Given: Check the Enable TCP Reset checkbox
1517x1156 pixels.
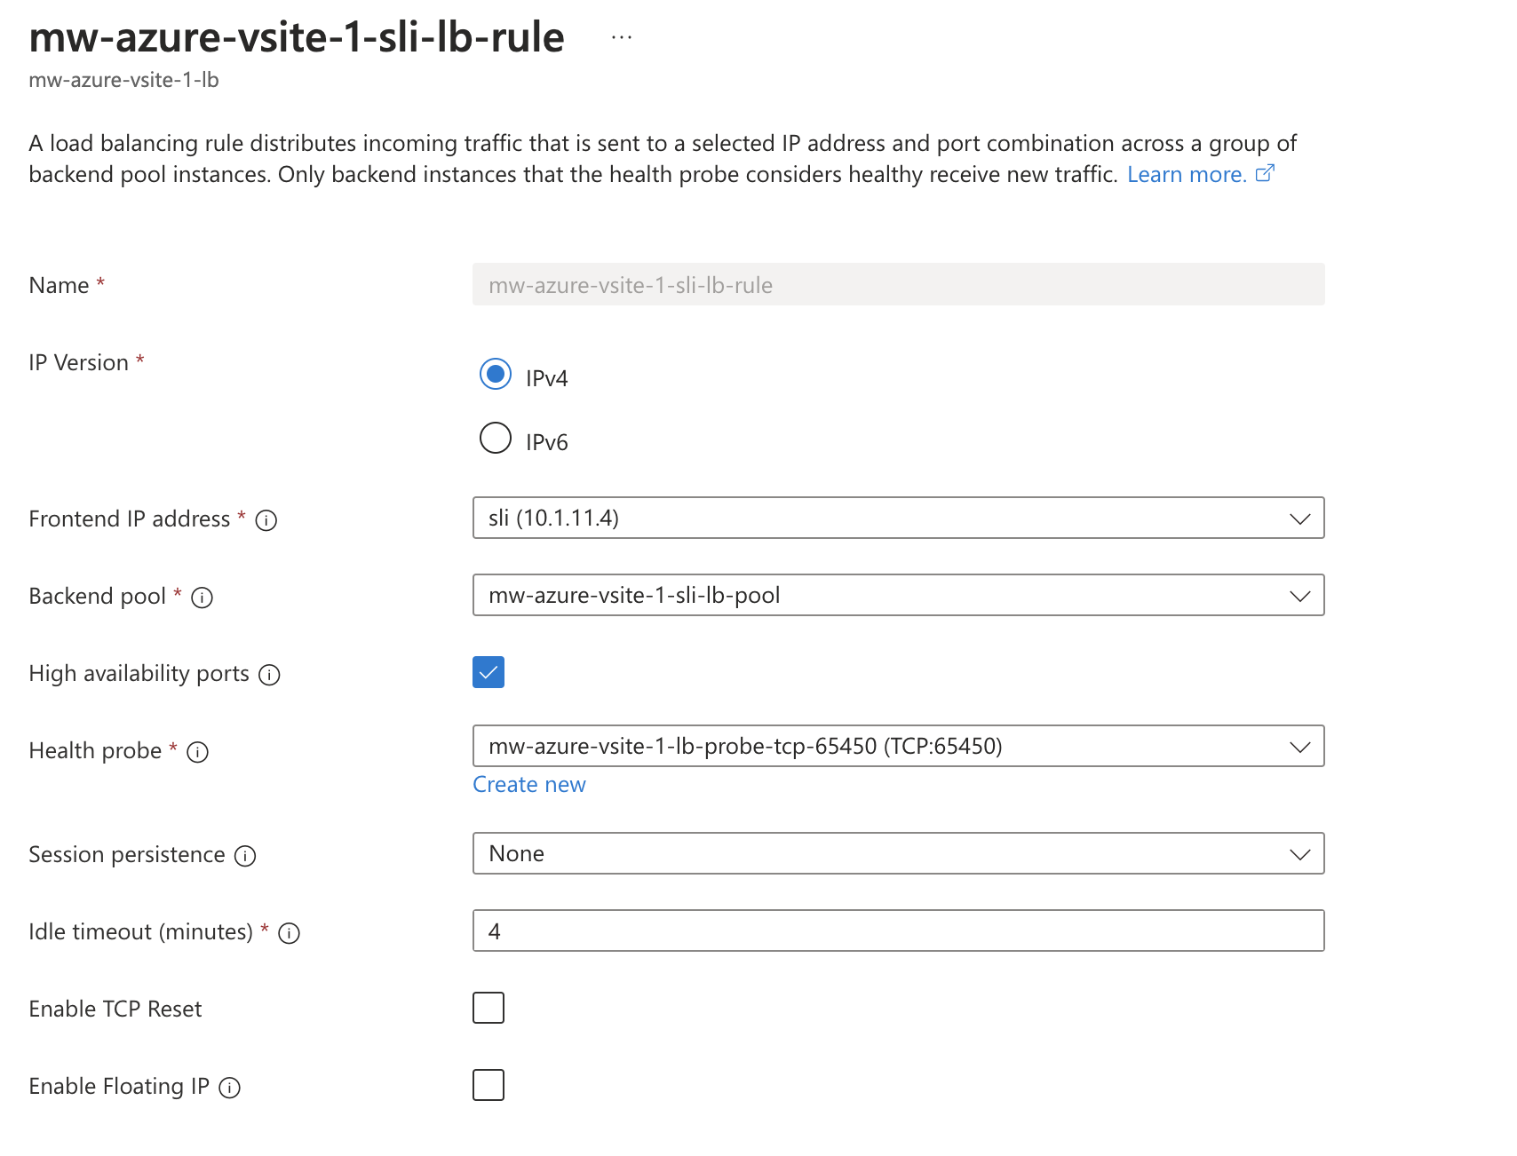Looking at the screenshot, I should point(488,1007).
